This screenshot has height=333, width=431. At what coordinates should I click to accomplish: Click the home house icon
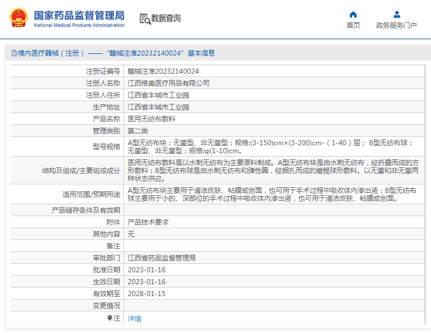pyautogui.click(x=353, y=14)
